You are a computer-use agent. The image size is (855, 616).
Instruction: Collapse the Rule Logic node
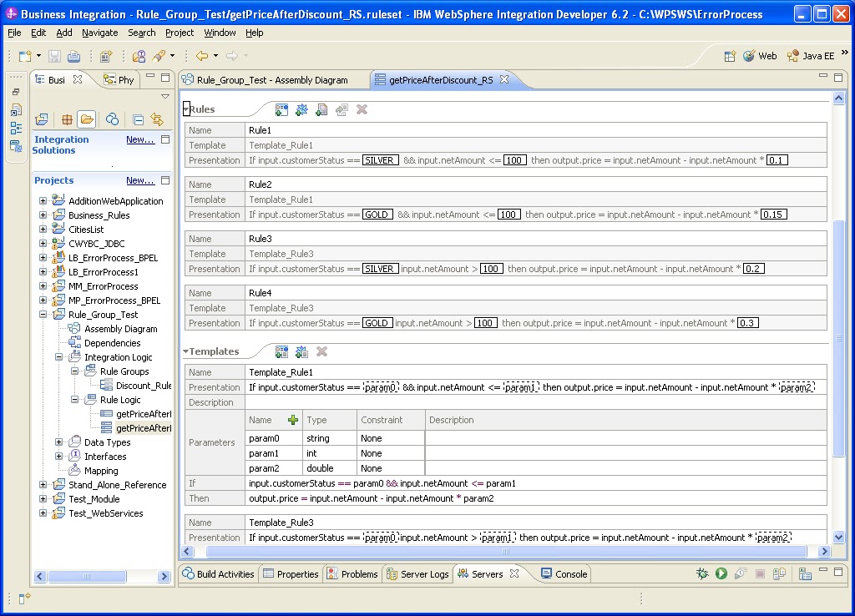[74, 399]
